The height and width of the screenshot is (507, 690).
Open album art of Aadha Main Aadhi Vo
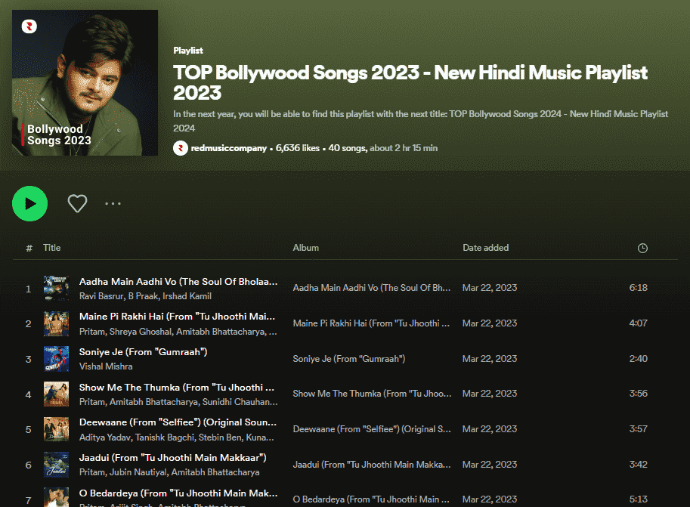(x=57, y=289)
